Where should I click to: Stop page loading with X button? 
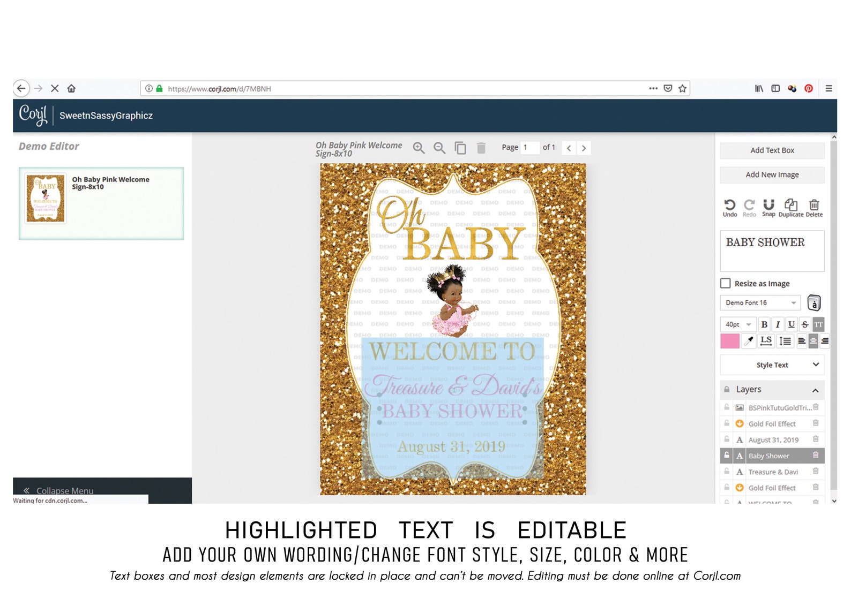coord(55,88)
